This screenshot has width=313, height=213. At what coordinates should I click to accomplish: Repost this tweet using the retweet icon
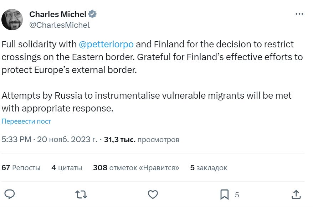81,194
